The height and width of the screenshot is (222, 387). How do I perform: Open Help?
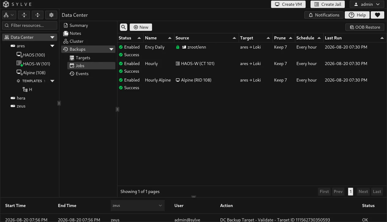pos(357,15)
